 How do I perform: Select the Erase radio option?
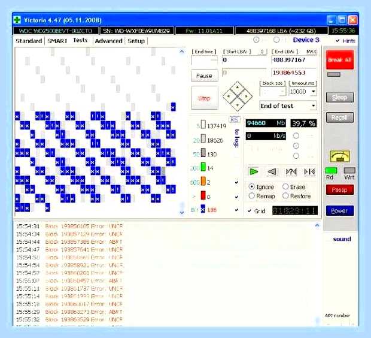pyautogui.click(x=285, y=187)
